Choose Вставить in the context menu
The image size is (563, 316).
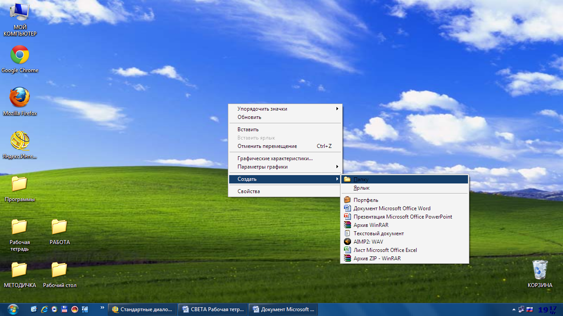point(285,129)
